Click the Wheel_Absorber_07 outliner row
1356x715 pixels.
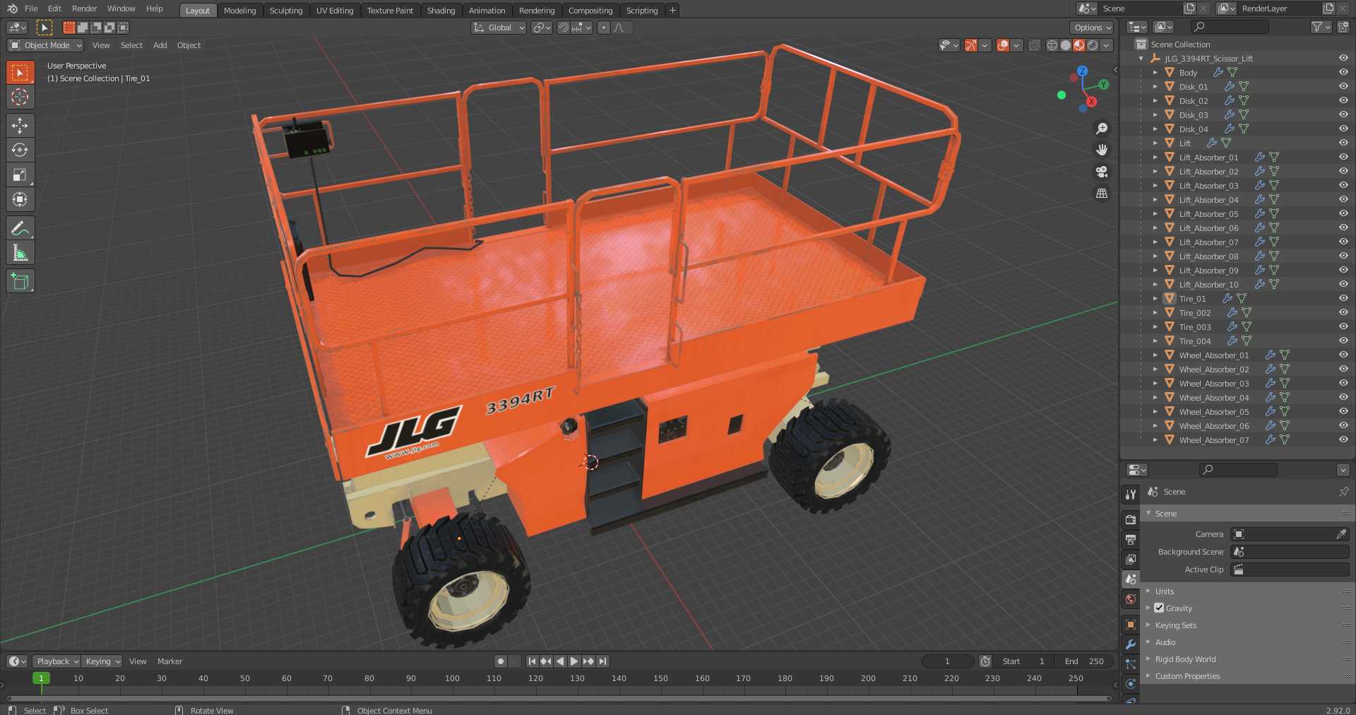pyautogui.click(x=1237, y=439)
